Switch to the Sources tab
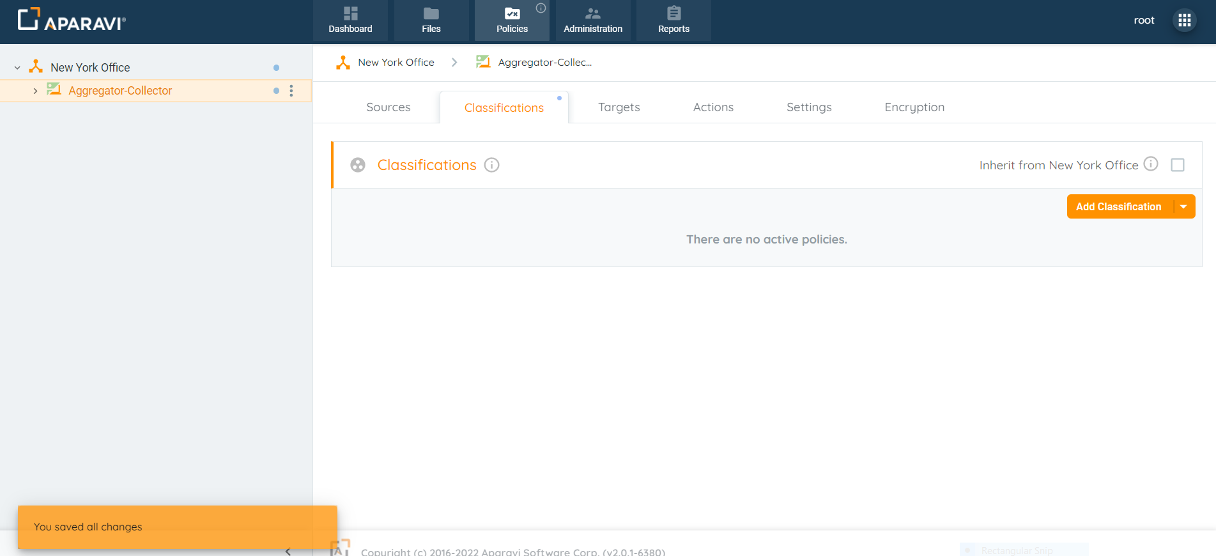The image size is (1216, 556). click(x=388, y=107)
